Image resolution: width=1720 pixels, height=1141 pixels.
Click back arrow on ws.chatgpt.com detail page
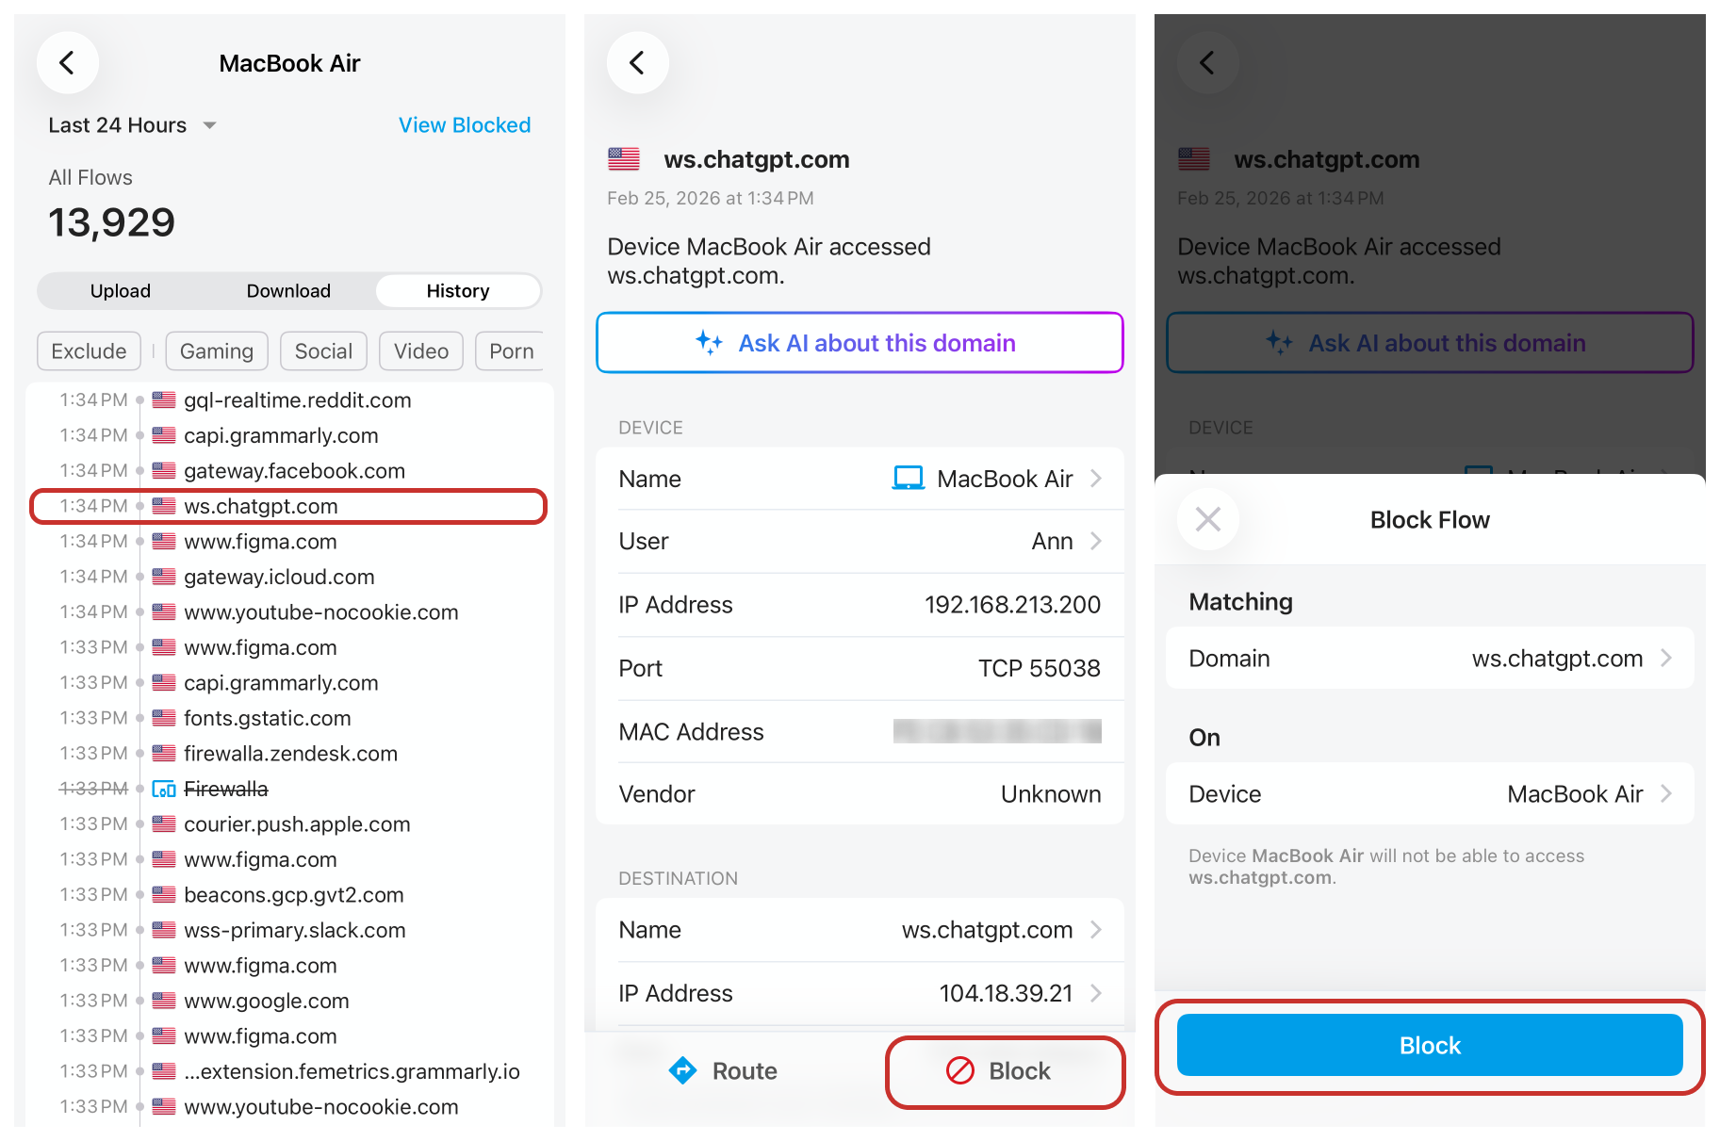(x=637, y=63)
